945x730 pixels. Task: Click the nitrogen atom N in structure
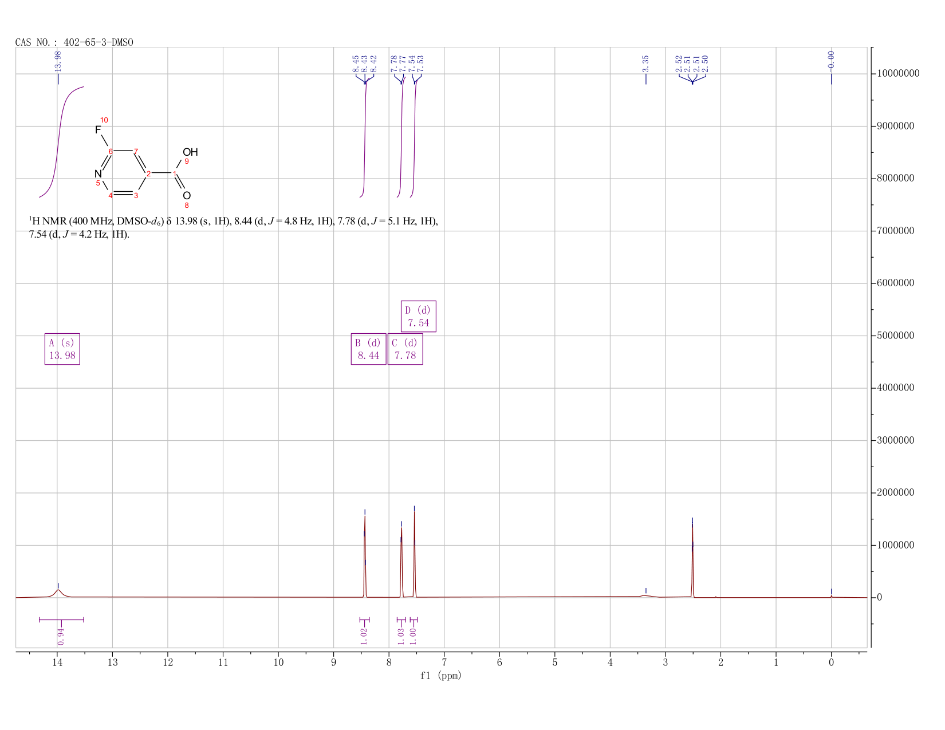pos(98,173)
